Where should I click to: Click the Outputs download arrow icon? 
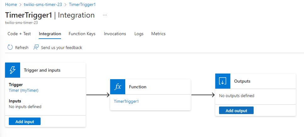(223, 81)
